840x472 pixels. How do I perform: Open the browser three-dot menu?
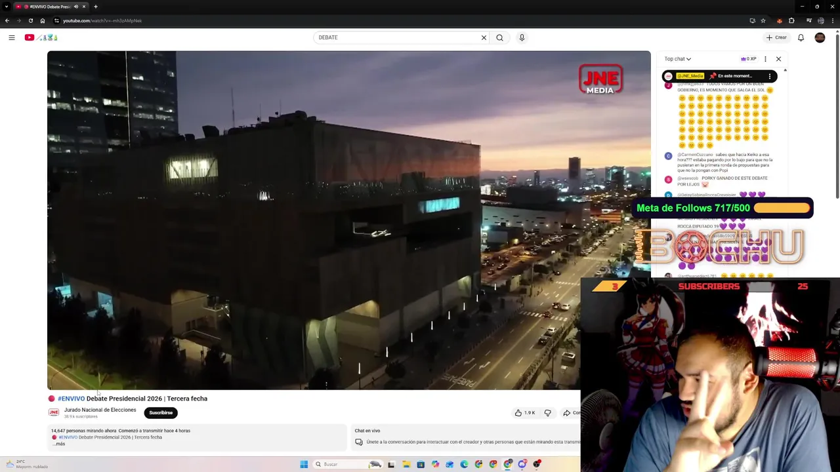(x=833, y=20)
